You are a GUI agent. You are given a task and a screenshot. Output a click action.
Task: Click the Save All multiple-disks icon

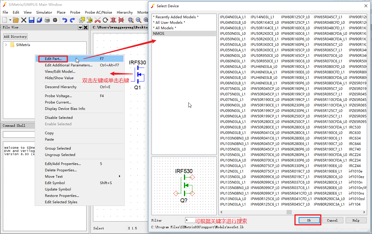39,20
